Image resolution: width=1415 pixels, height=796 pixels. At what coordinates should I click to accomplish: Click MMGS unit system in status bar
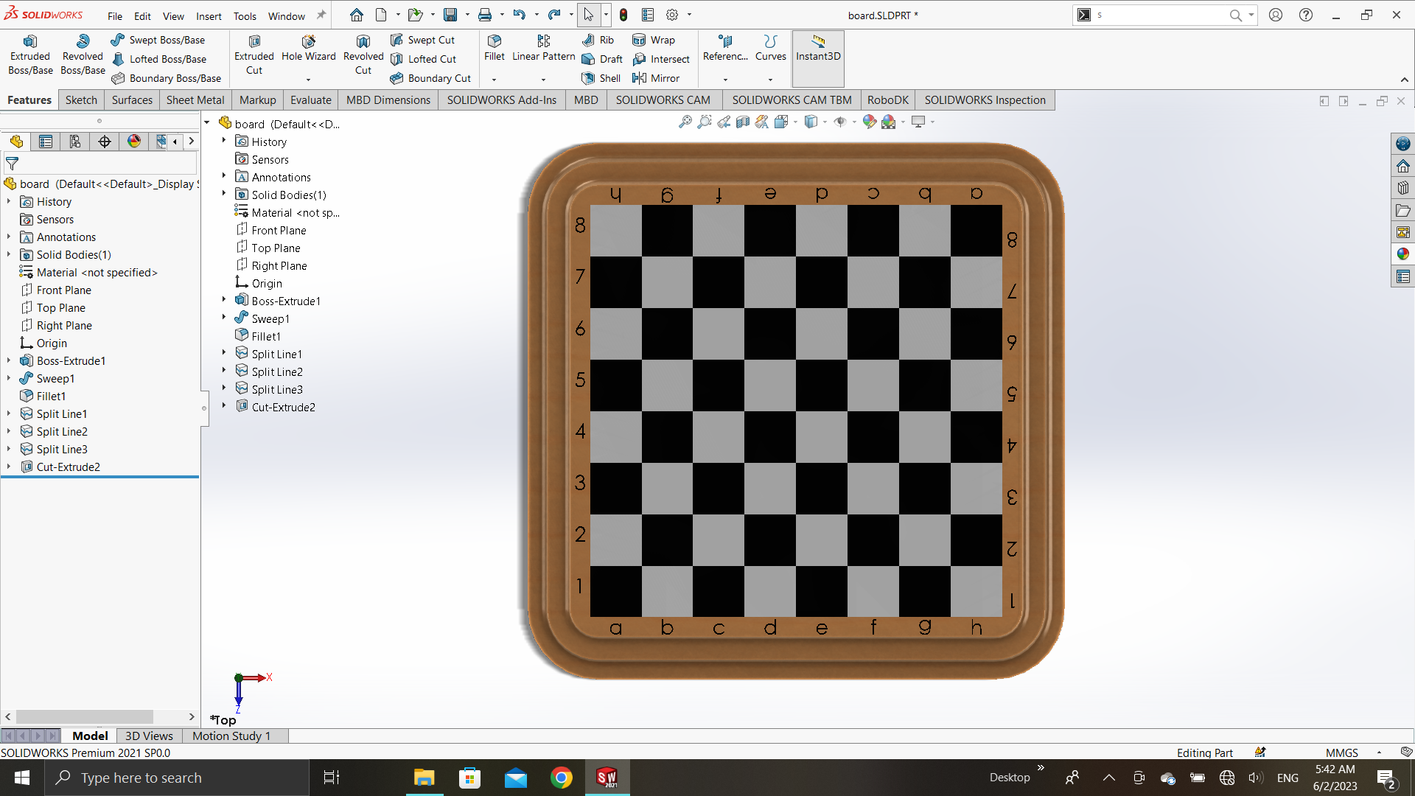pyautogui.click(x=1341, y=753)
